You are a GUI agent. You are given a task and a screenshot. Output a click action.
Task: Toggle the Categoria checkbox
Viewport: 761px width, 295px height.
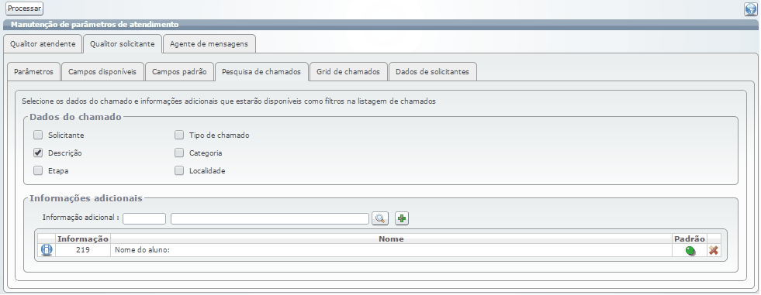click(179, 153)
